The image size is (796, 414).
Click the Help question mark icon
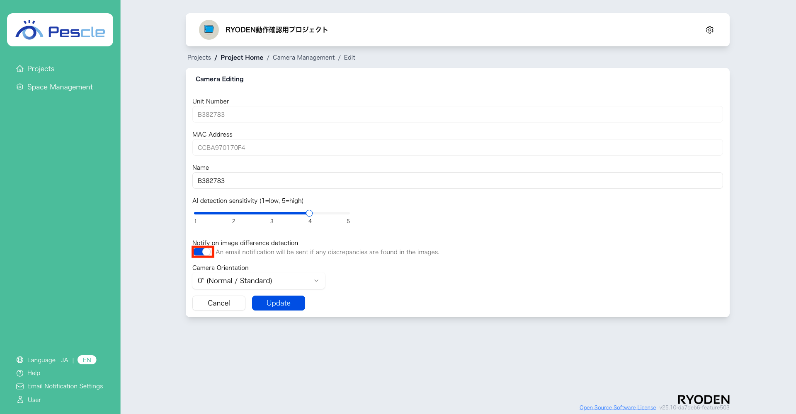click(19, 373)
